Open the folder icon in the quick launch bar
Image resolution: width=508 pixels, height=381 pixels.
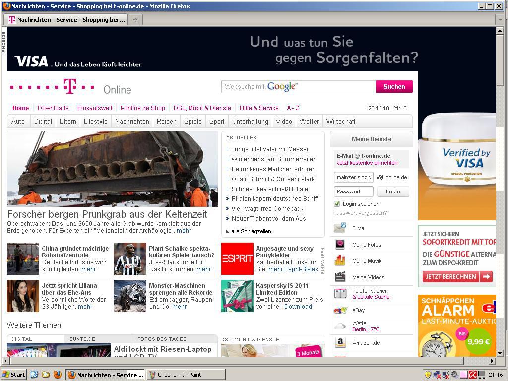46,375
